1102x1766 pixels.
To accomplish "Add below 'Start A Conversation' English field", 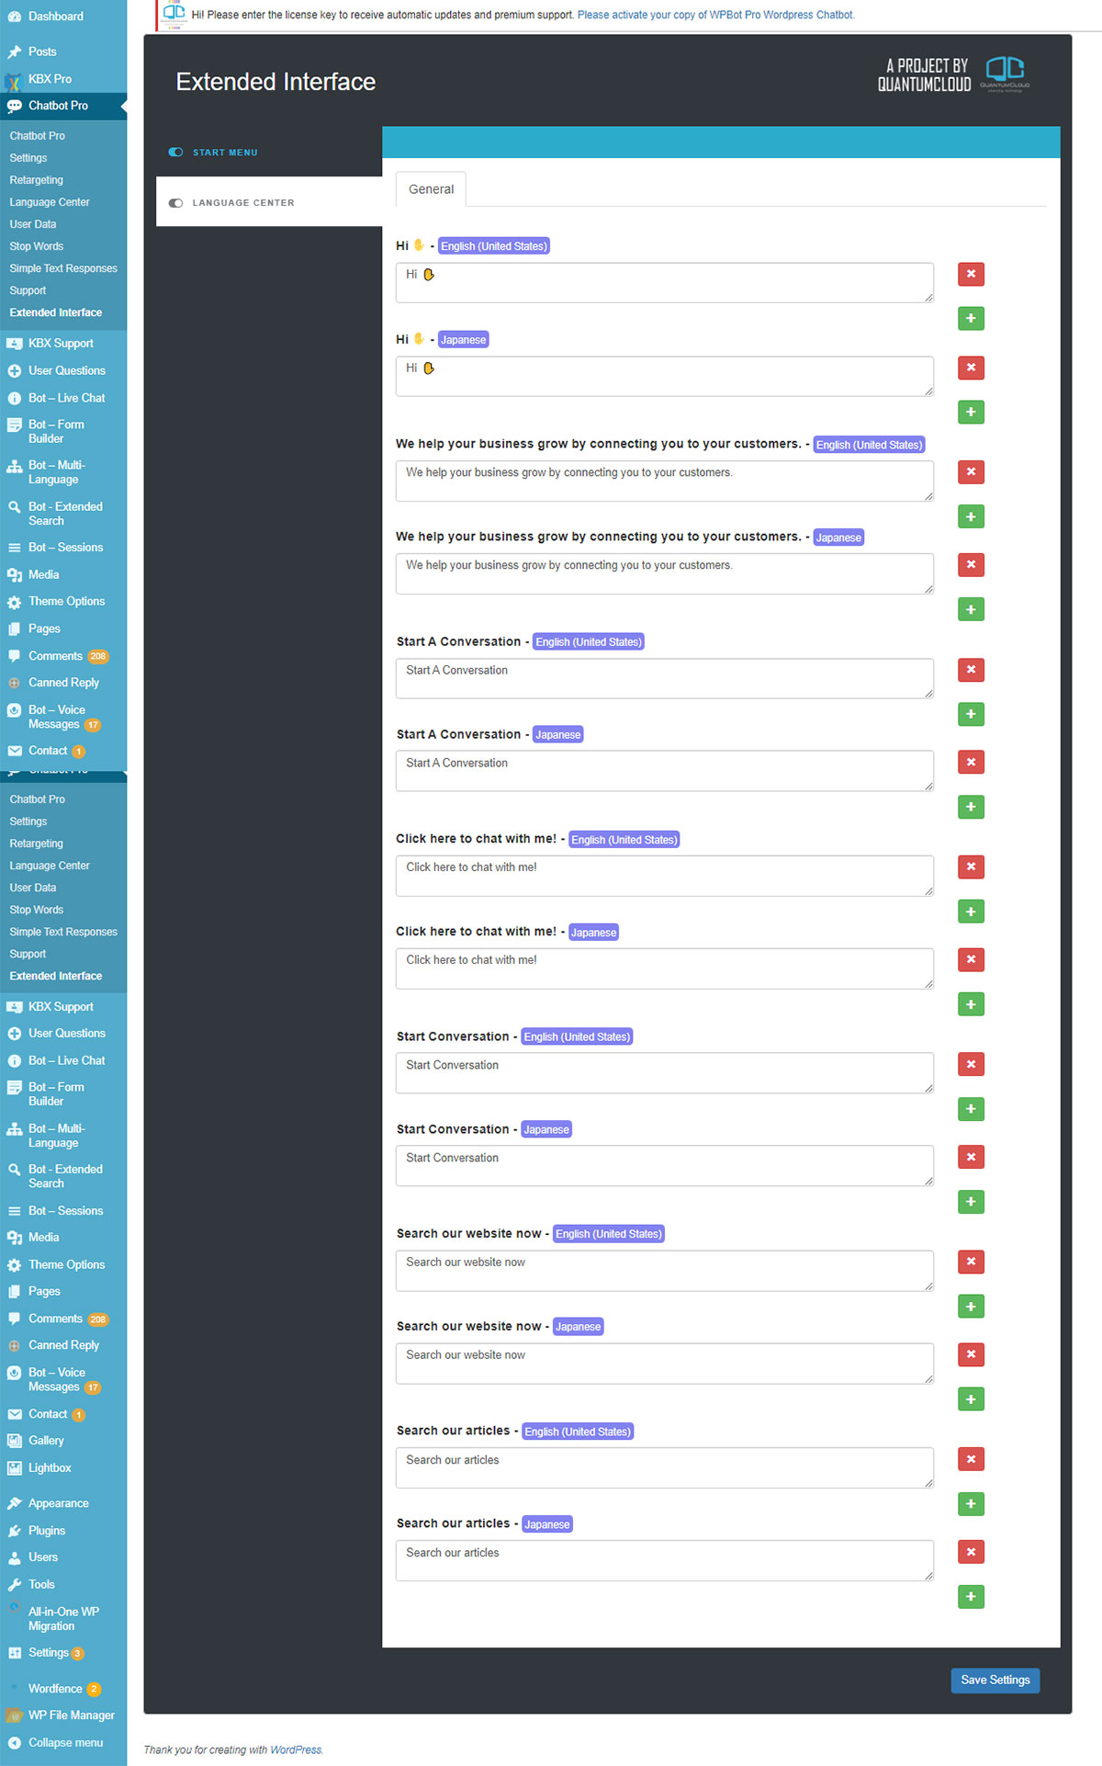I will pyautogui.click(x=971, y=714).
